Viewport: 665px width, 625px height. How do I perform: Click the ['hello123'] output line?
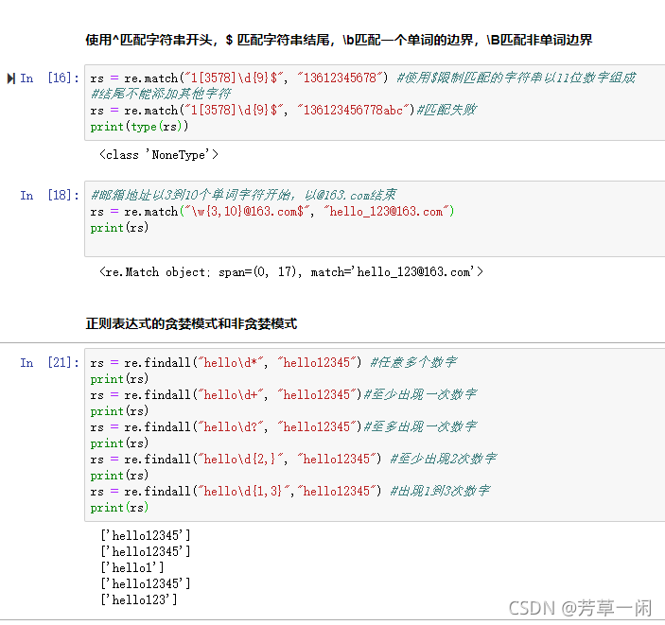coord(139,600)
